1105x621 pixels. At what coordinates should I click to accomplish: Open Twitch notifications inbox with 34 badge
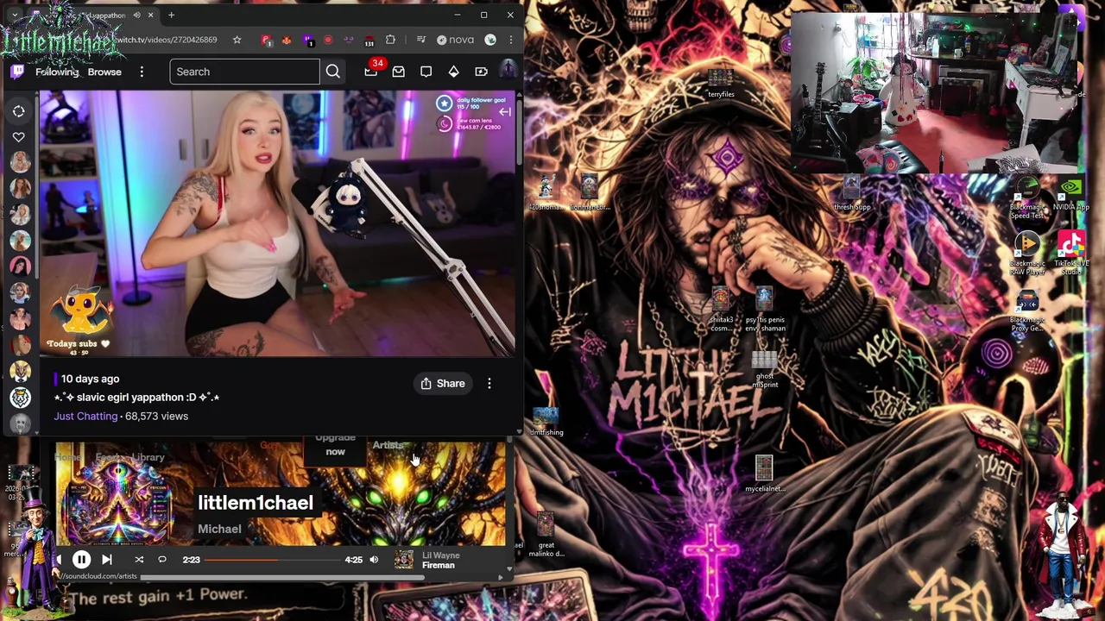(371, 72)
